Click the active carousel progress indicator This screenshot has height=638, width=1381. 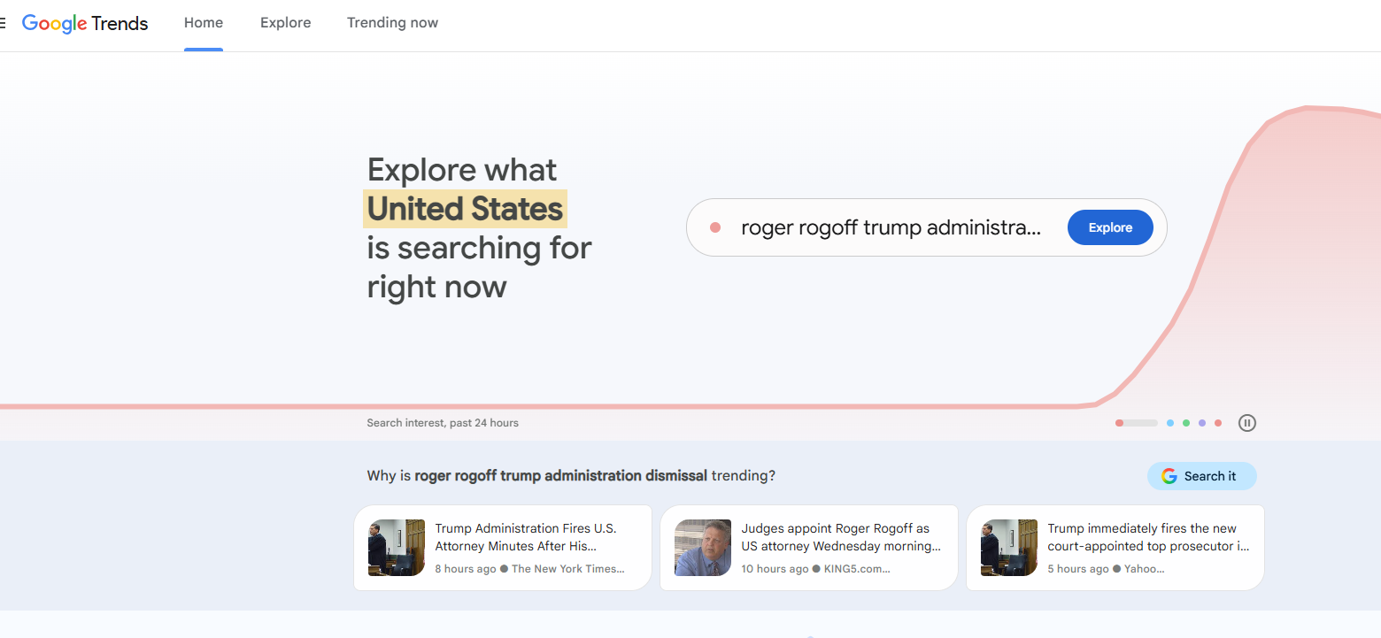pos(1137,423)
